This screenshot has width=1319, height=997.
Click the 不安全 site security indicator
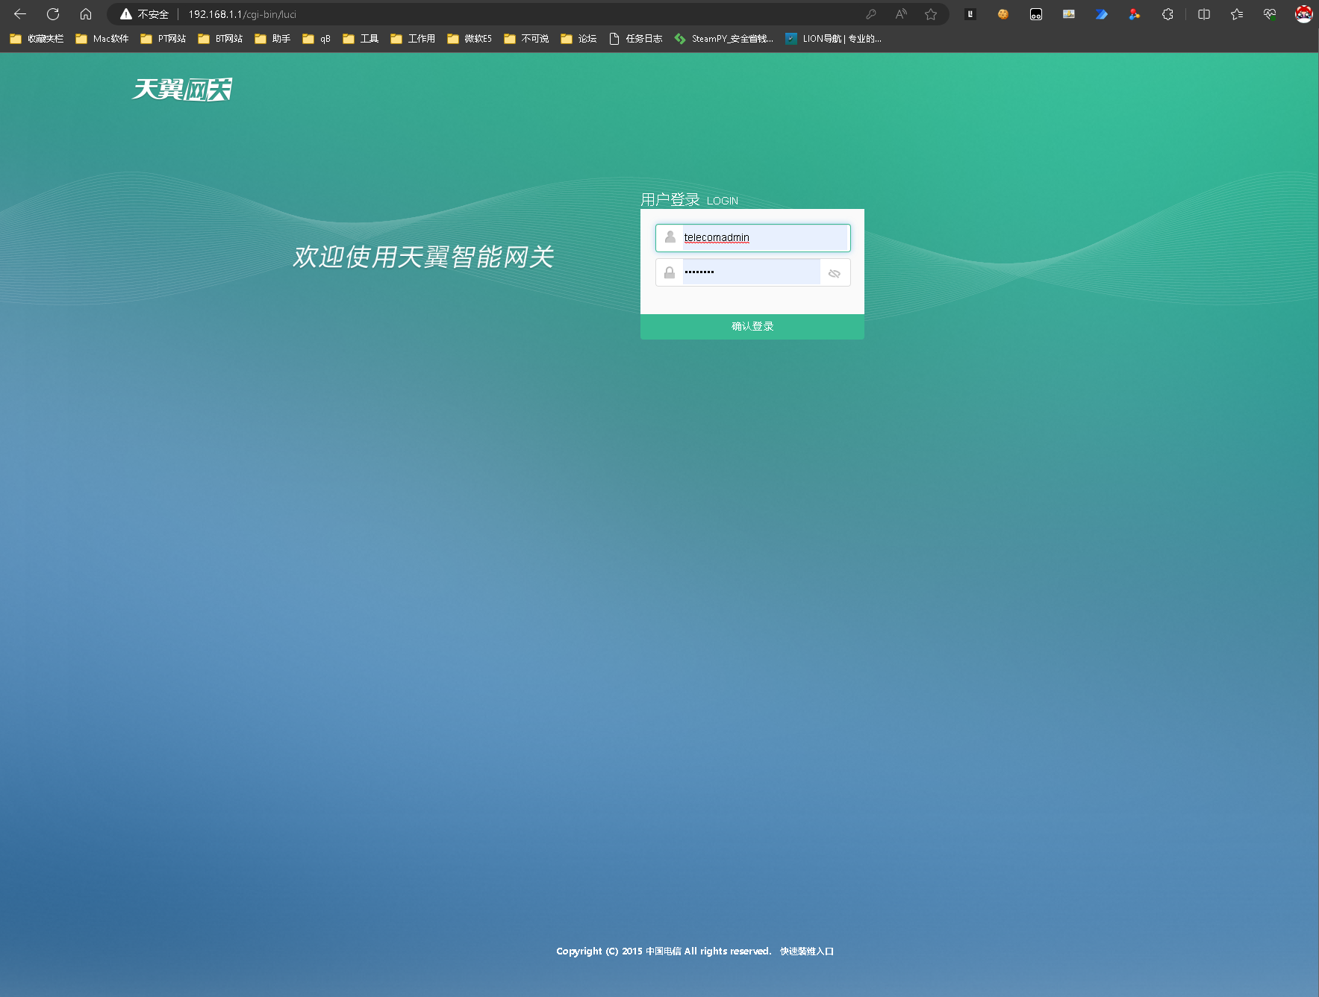[x=146, y=14]
